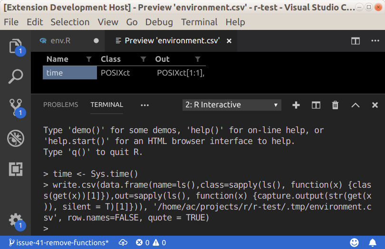Open the feedback smiley icon
Screen dimensions: 385x249
[354, 243]
